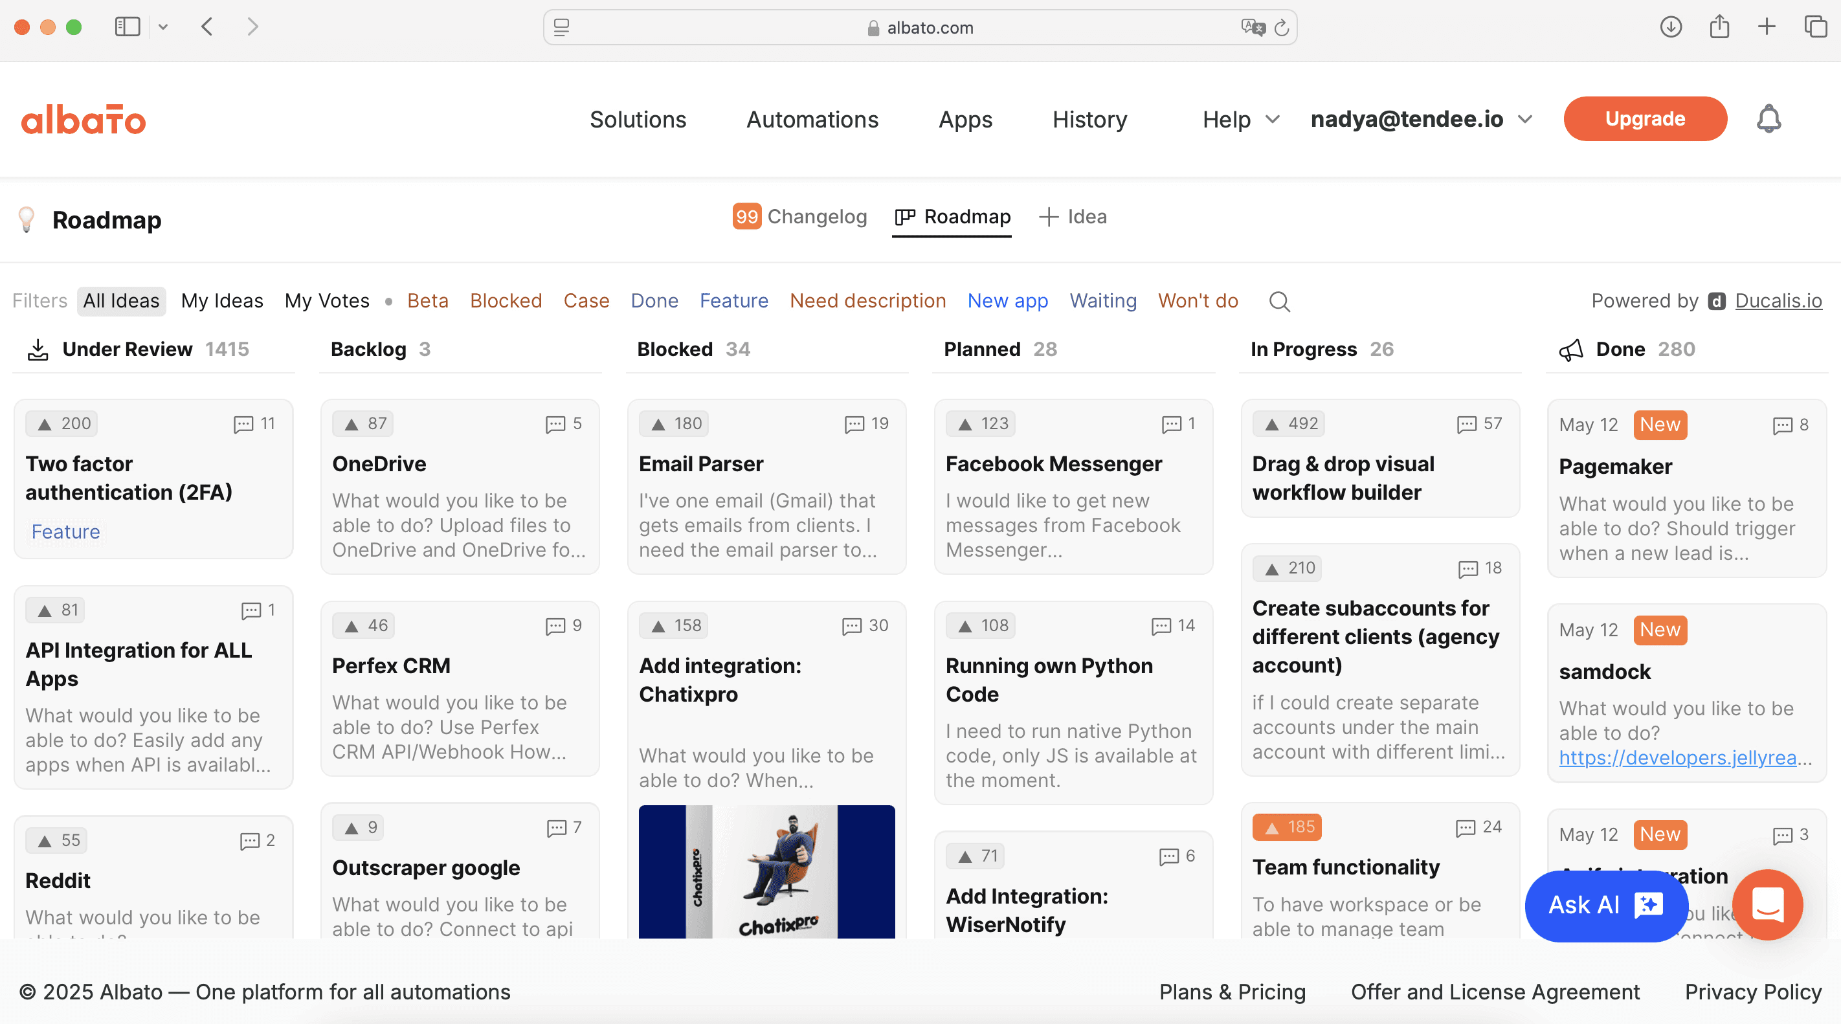
Task: Upvote Two factor authentication (2FA) idea
Action: click(61, 424)
